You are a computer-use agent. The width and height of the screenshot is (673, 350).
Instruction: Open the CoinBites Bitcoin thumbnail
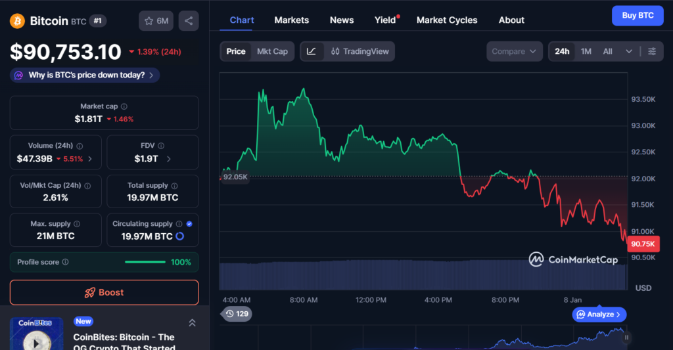(36, 334)
